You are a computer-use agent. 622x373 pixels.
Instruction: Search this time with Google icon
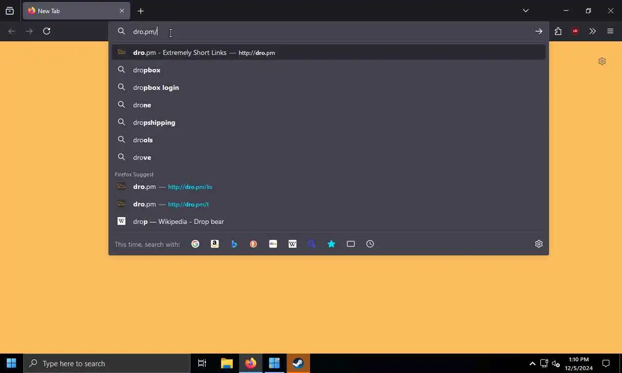(195, 244)
